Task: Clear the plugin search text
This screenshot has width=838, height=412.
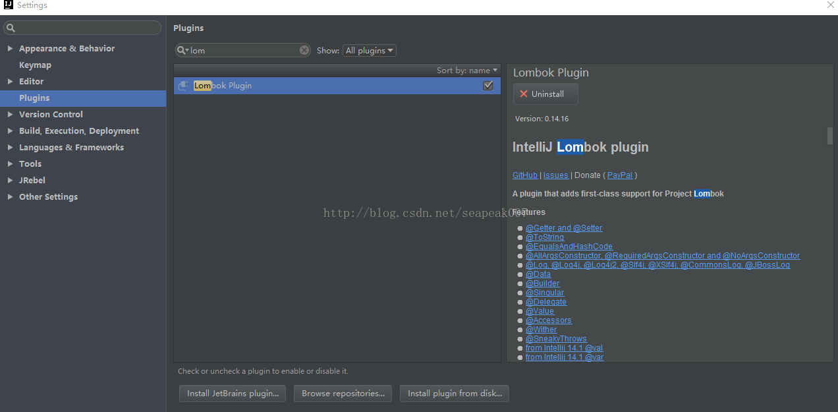Action: point(304,50)
